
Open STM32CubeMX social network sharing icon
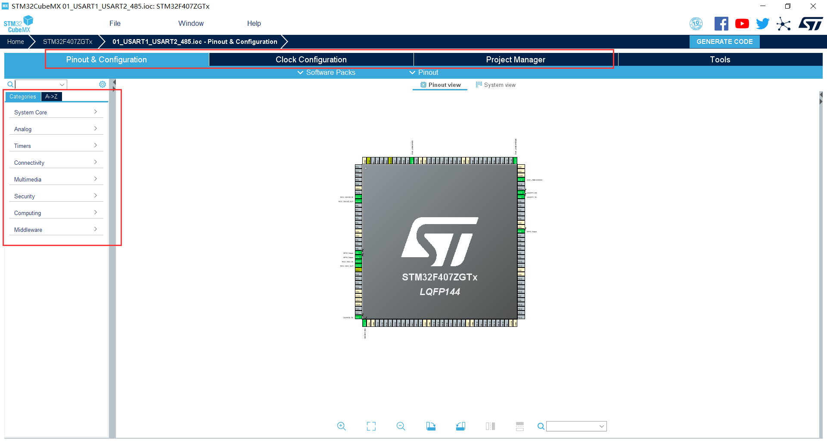[784, 24]
